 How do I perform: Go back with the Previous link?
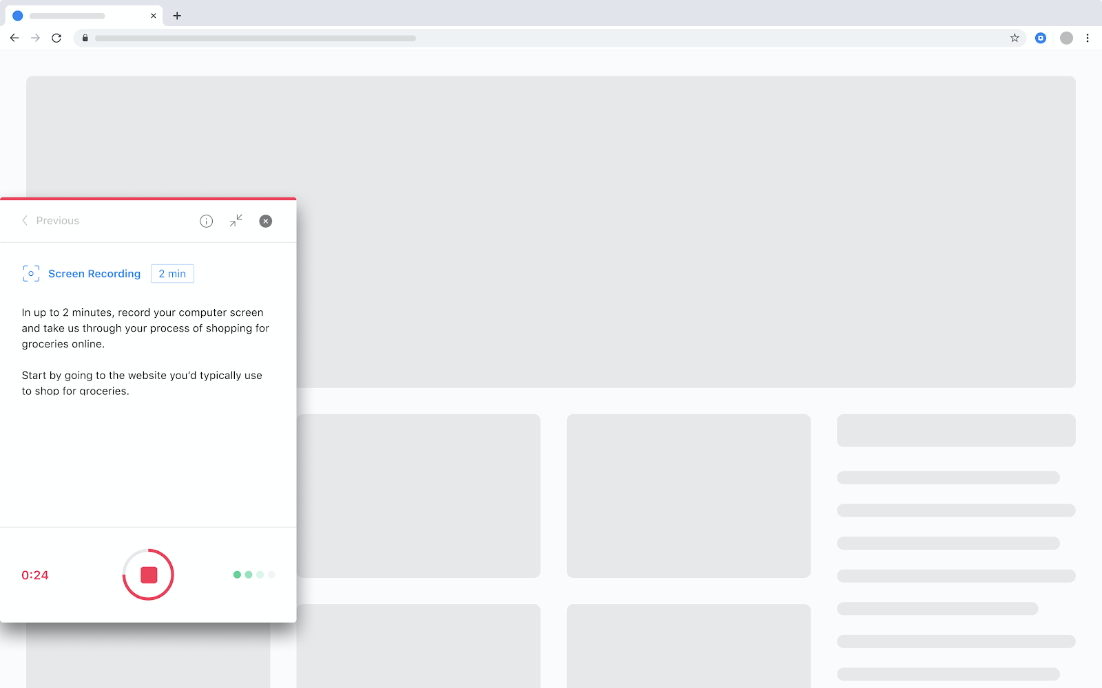(50, 220)
